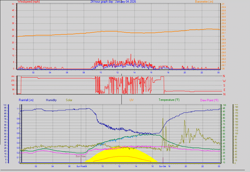The height and width of the screenshot is (172, 250).
Task: Click the Sun Set marker
Action: pyautogui.click(x=163, y=166)
